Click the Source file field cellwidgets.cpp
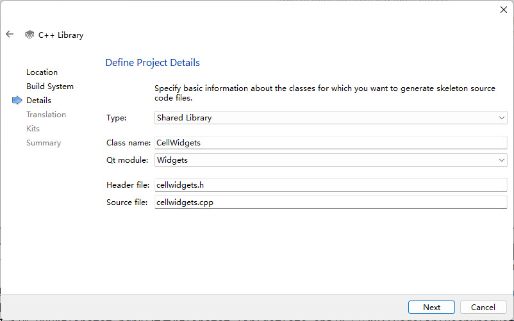 tap(331, 202)
